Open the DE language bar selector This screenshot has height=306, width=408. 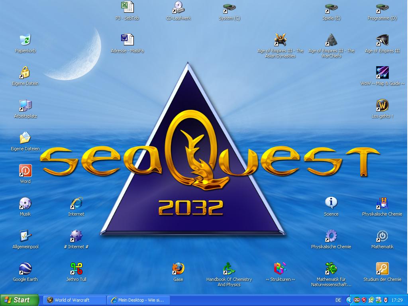(338, 300)
